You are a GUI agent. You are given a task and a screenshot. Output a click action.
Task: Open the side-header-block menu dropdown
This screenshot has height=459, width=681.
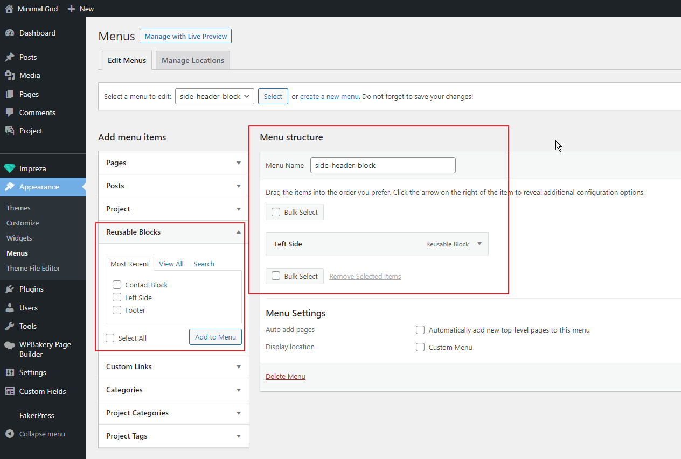click(214, 96)
